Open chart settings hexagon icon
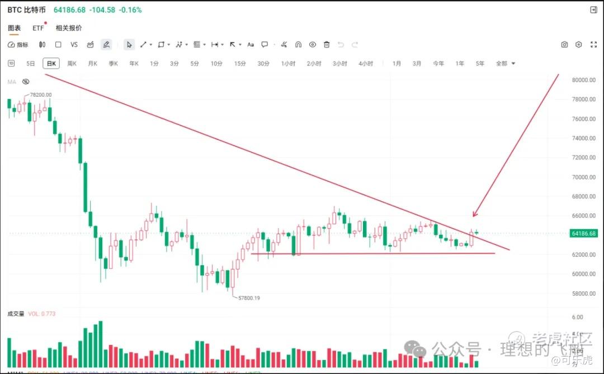This screenshot has height=374, width=604. (579, 45)
